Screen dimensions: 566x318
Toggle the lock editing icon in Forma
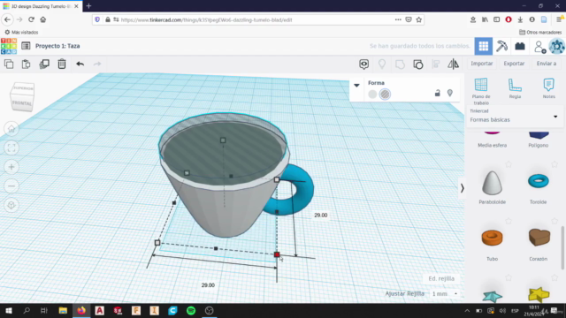[437, 93]
